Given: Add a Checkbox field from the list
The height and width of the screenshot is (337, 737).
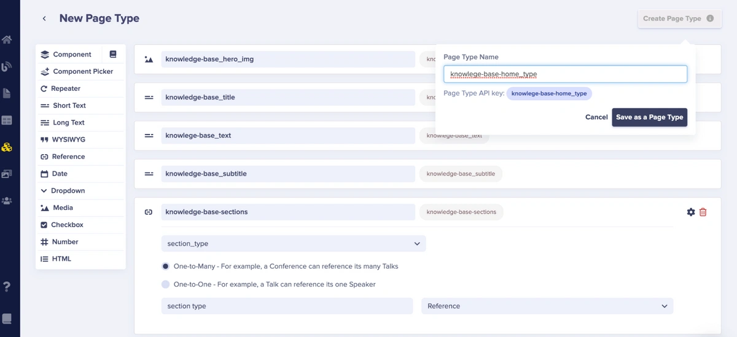Looking at the screenshot, I should (x=67, y=225).
